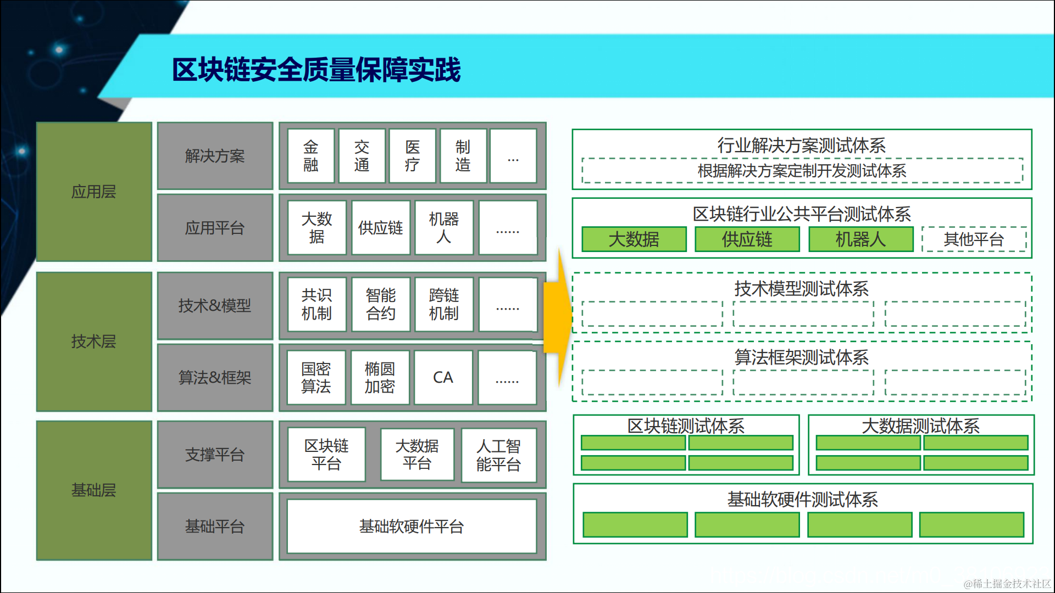1055x593 pixels.
Task: Click the green 机器人 test block
Action: (860, 239)
